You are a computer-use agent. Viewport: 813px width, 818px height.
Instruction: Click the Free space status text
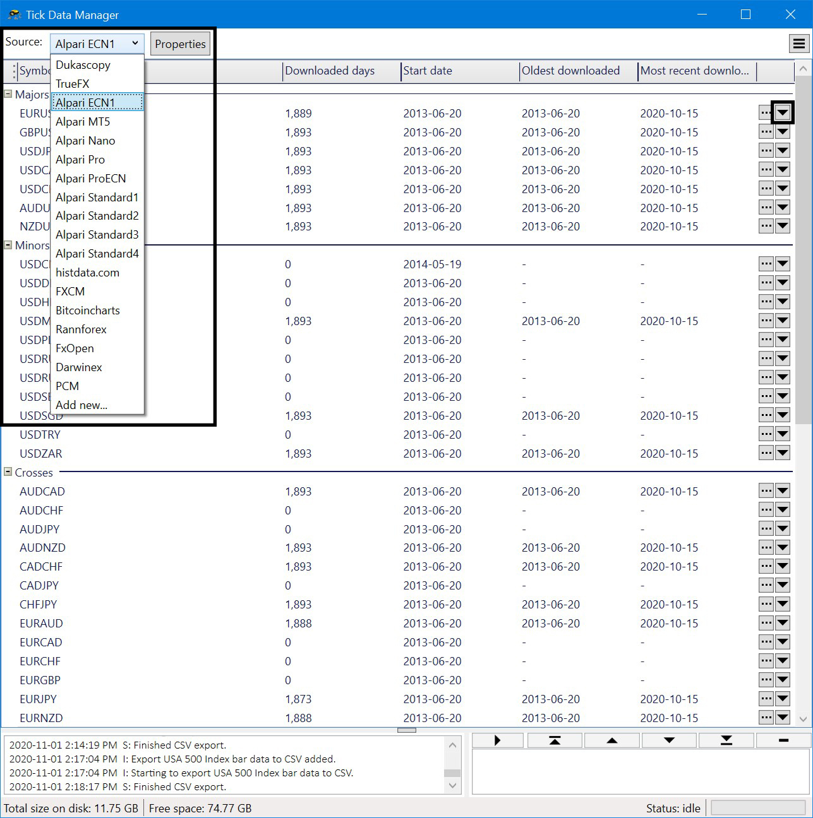[200, 808]
